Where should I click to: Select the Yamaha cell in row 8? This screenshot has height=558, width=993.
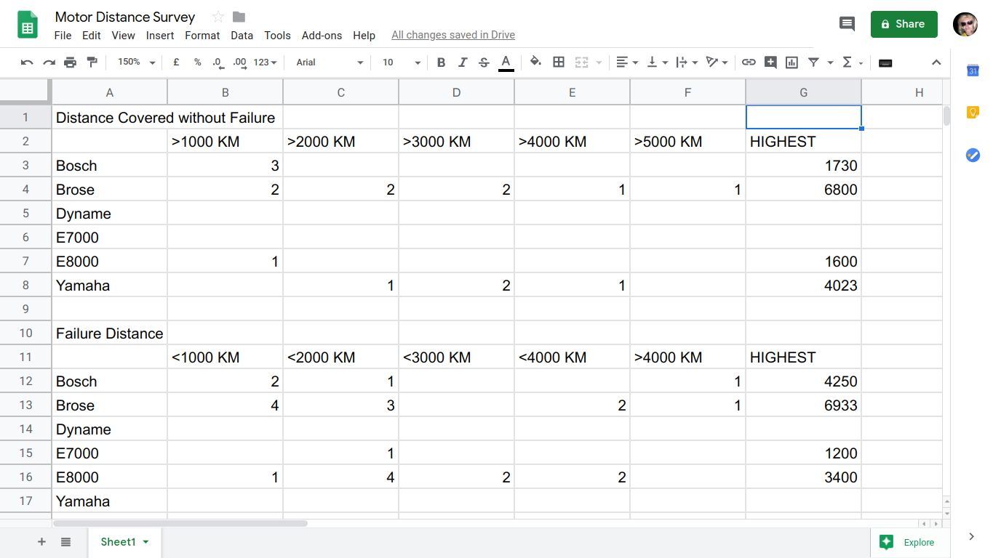click(109, 286)
